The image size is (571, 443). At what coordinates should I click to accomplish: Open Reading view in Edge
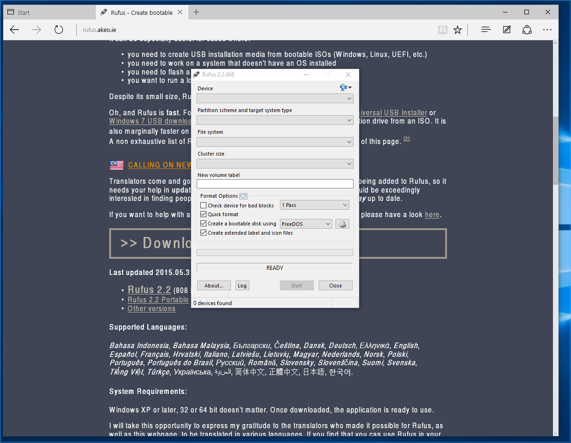point(443,30)
